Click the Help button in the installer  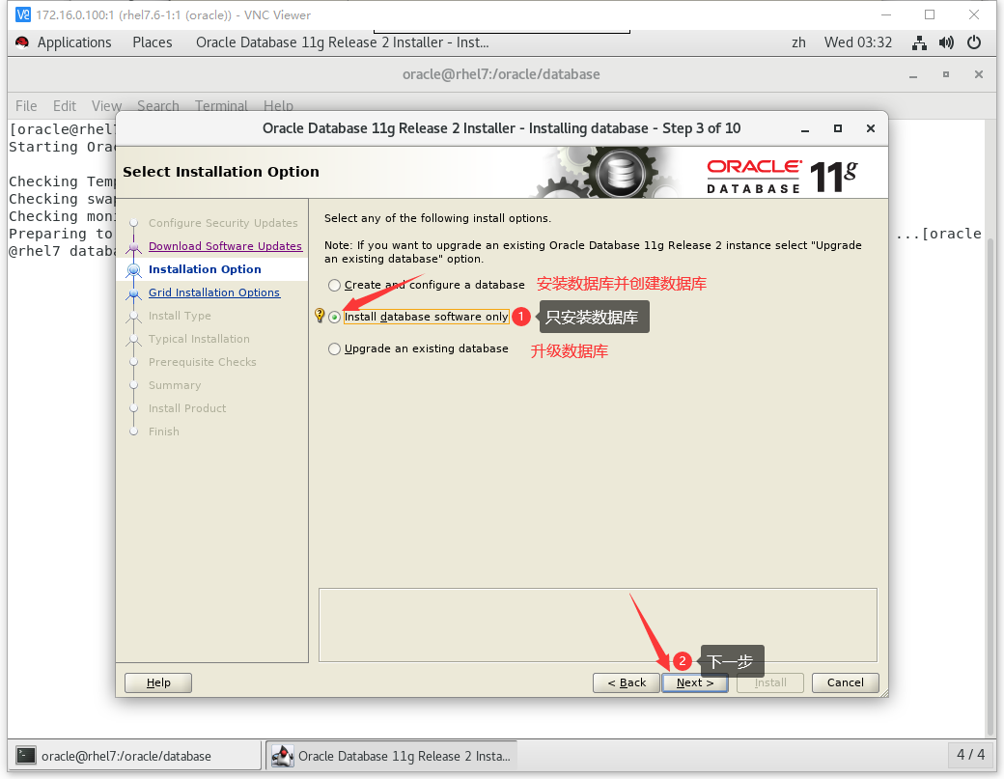point(158,683)
